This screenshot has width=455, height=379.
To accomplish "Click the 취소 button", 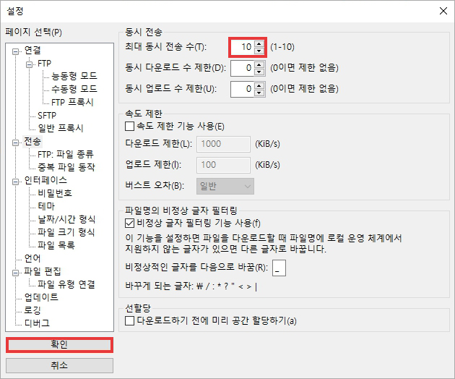I will (59, 365).
